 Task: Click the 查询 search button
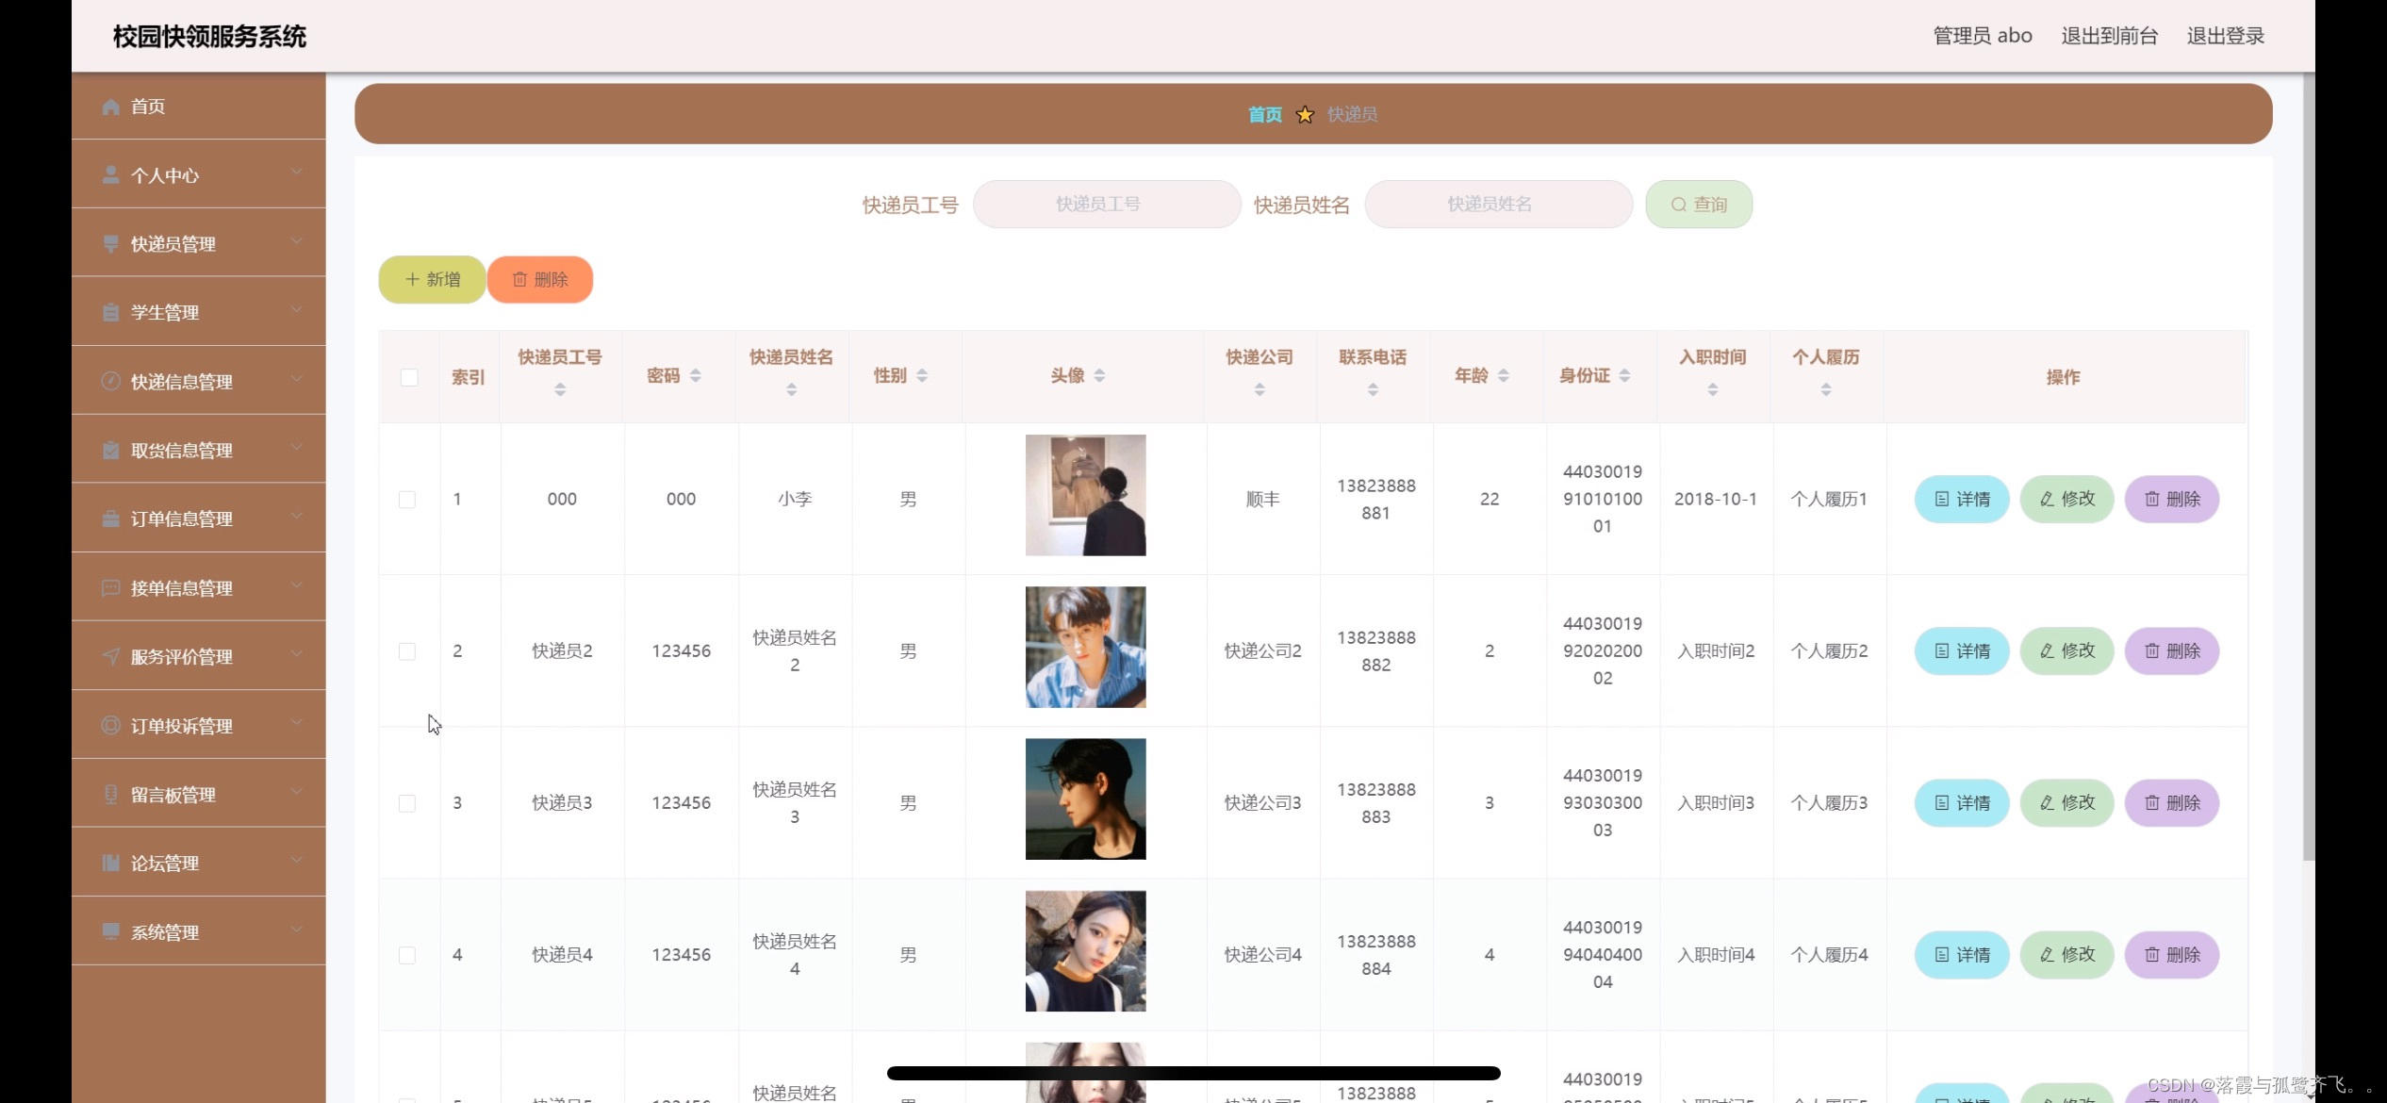(1699, 205)
